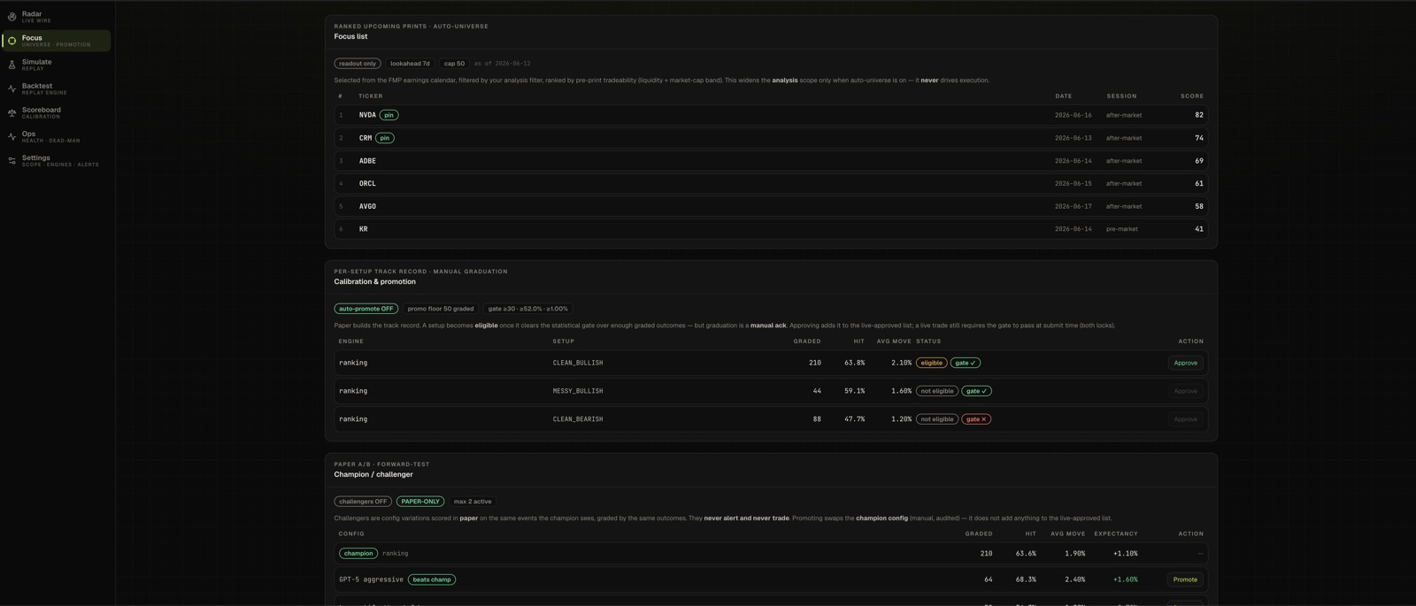Click the cap 50 chip
Screen dimensions: 1416x606
(x=454, y=64)
